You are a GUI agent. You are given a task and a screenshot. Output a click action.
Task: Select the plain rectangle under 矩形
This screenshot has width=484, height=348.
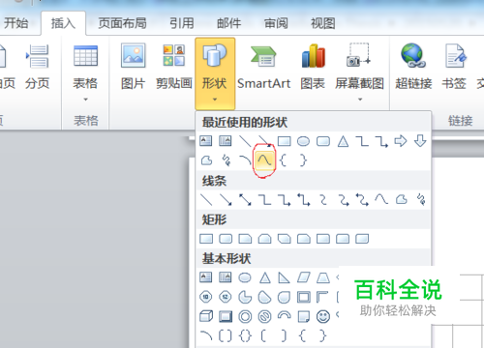[x=206, y=239]
